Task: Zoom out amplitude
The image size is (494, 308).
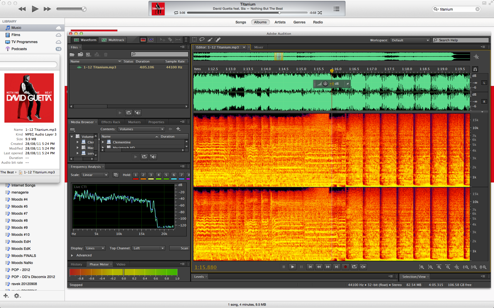Action: (430, 267)
